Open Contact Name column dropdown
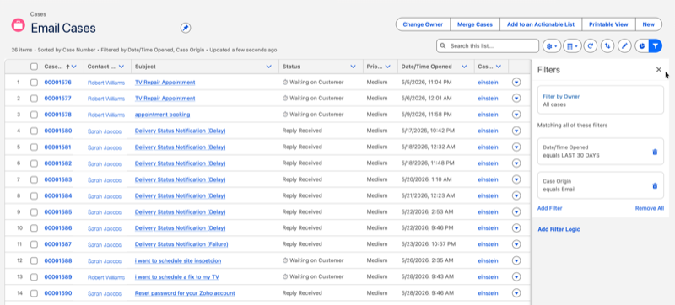The width and height of the screenshot is (675, 305). coord(121,67)
